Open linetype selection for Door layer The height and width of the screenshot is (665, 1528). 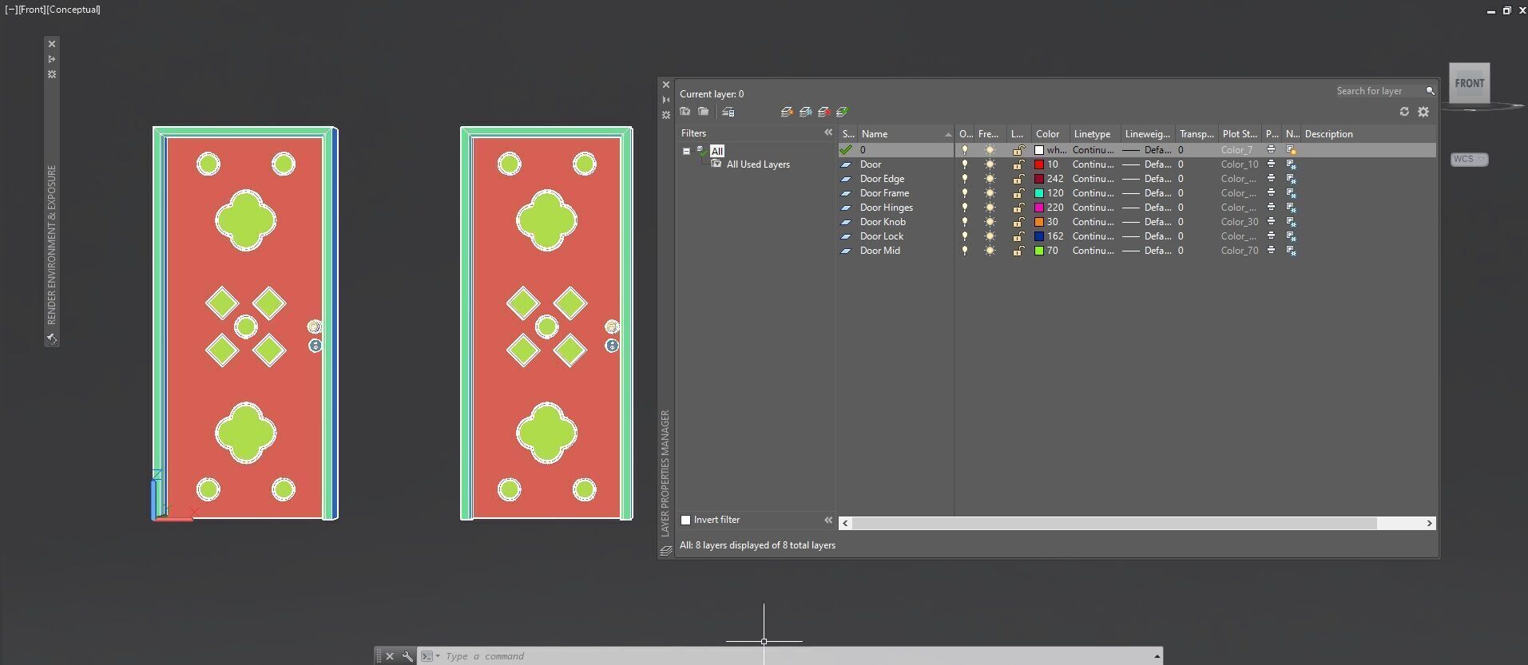1093,164
